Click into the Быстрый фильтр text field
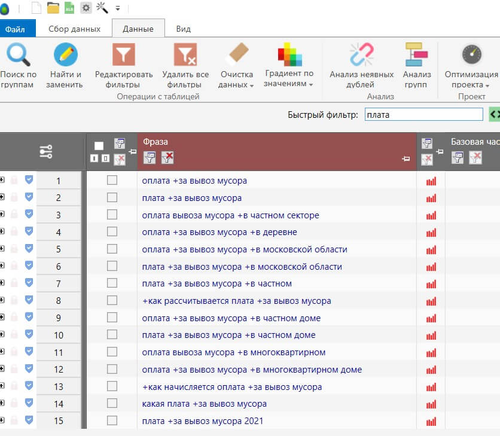500x436 pixels. [x=424, y=114]
